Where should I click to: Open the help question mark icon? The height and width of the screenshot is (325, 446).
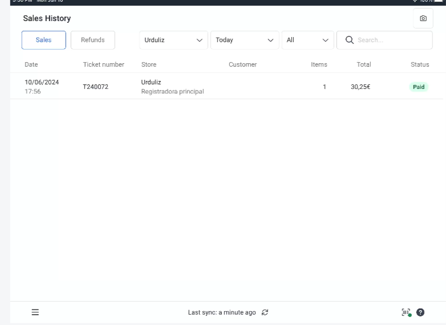point(420,312)
